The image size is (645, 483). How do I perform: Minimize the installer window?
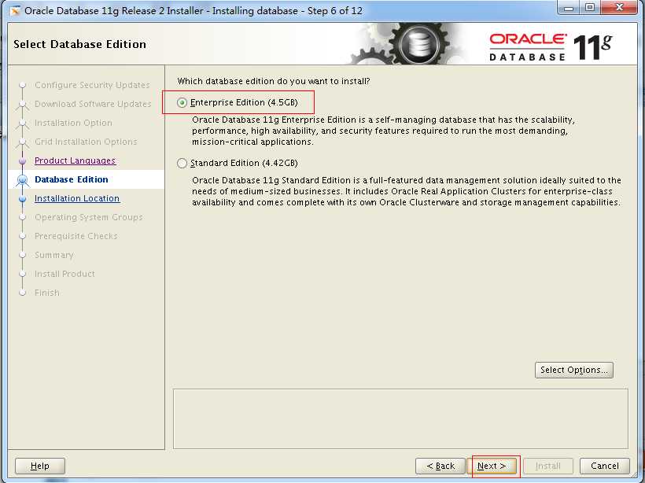[x=569, y=8]
